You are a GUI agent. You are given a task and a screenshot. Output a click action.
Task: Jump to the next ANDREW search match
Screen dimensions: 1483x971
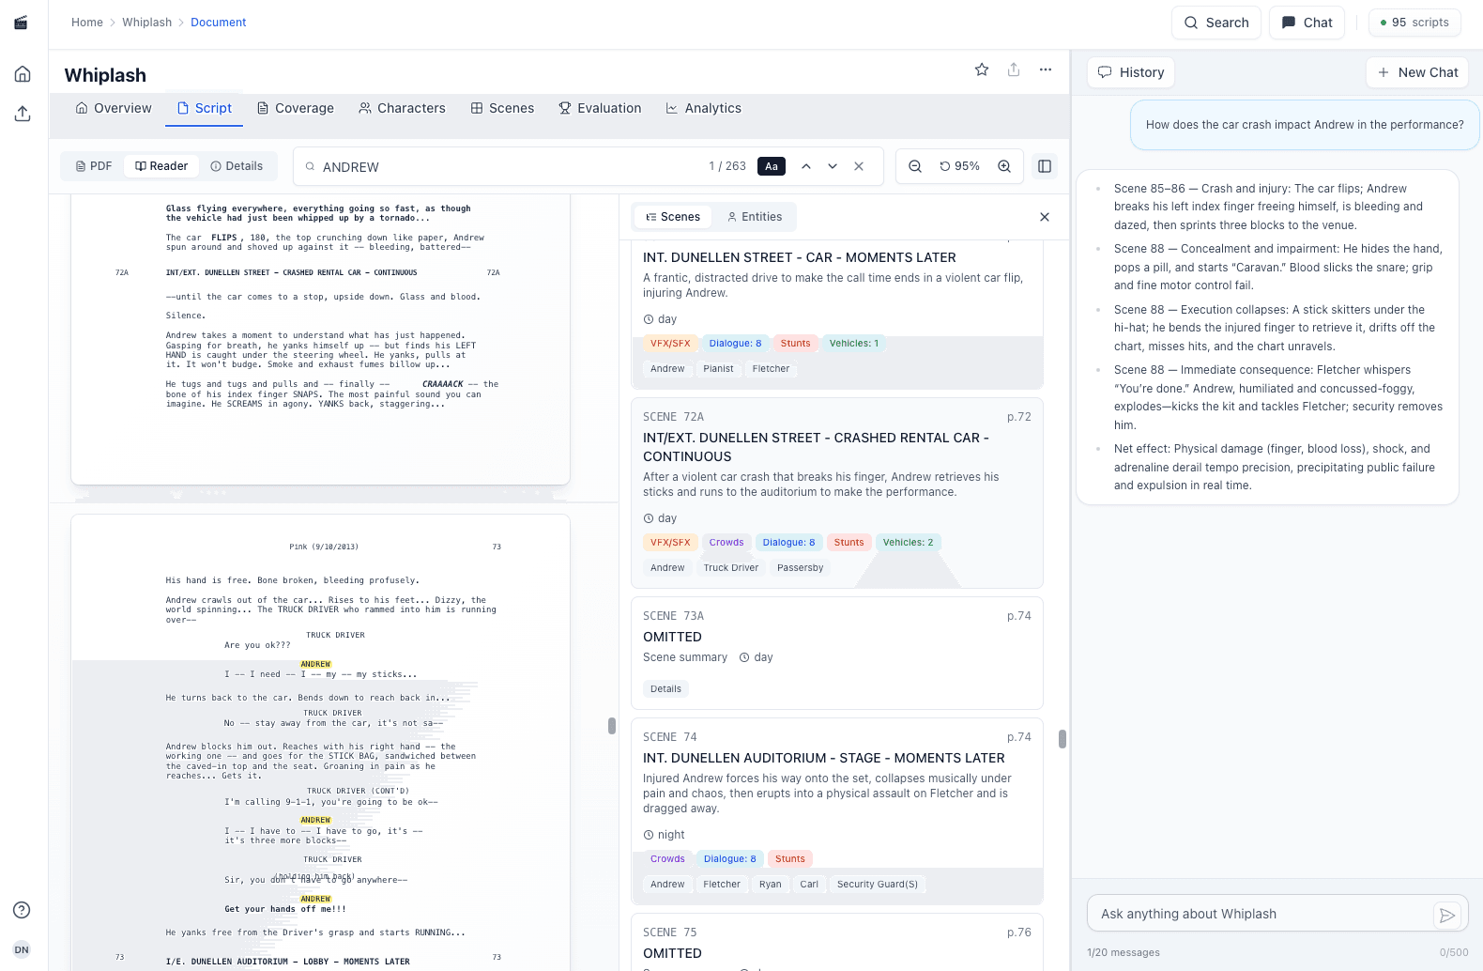click(x=833, y=166)
